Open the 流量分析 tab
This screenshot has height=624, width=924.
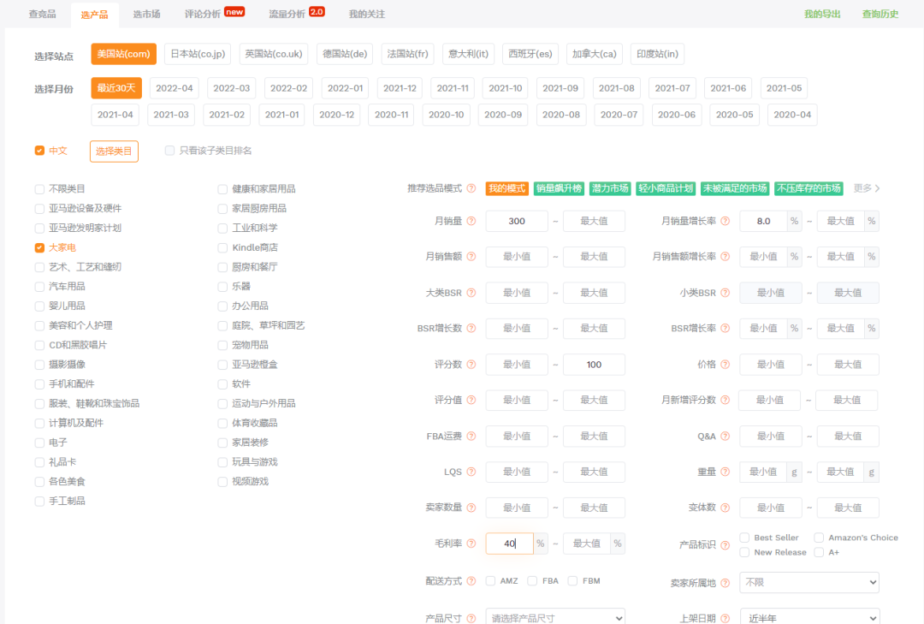(x=286, y=15)
